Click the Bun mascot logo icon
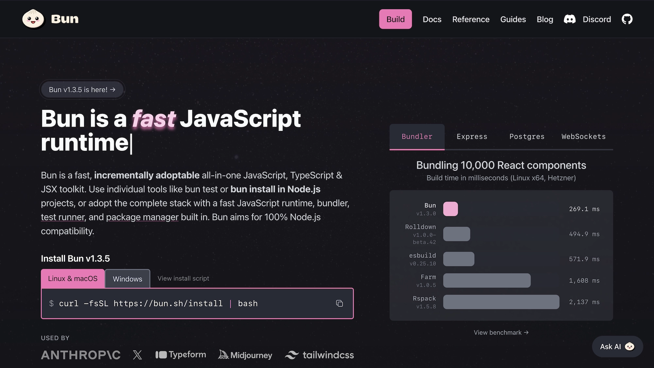This screenshot has height=368, width=654. tap(33, 19)
